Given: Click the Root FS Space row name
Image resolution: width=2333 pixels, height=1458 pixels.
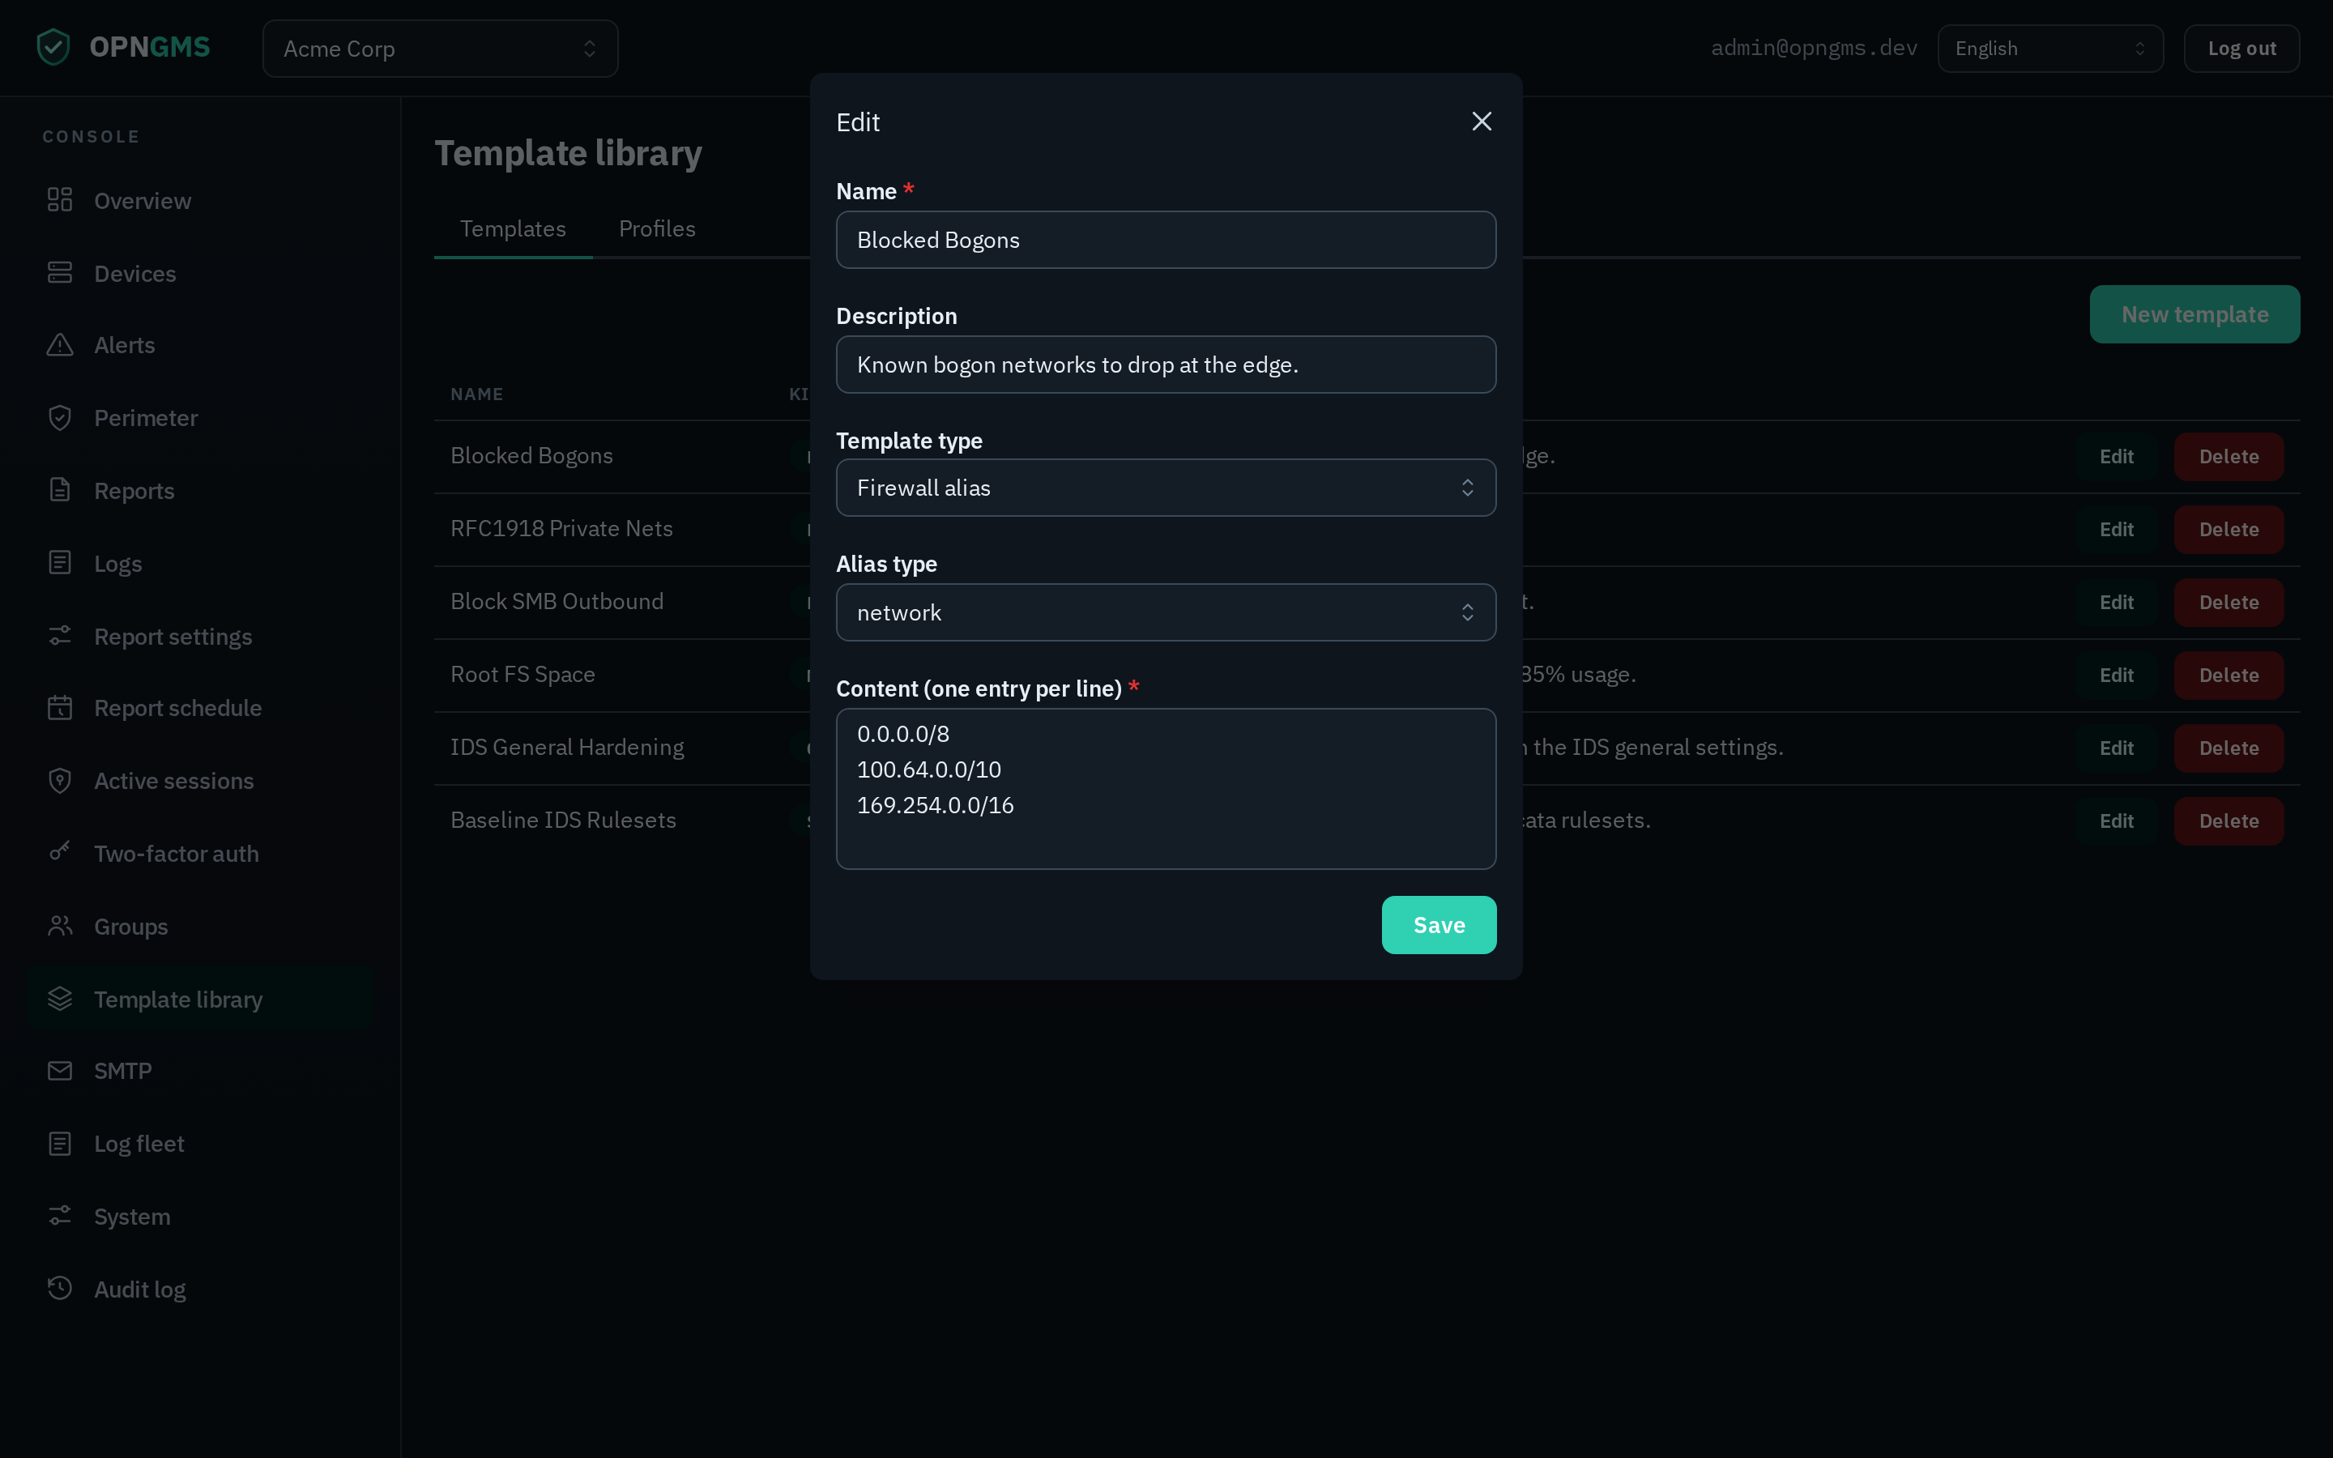Looking at the screenshot, I should (522, 674).
